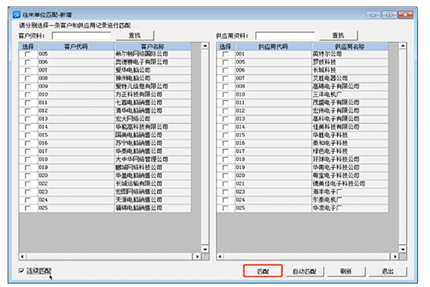Click the 刷新 button
Viewport: 430px width, 287px height.
coord(346,271)
